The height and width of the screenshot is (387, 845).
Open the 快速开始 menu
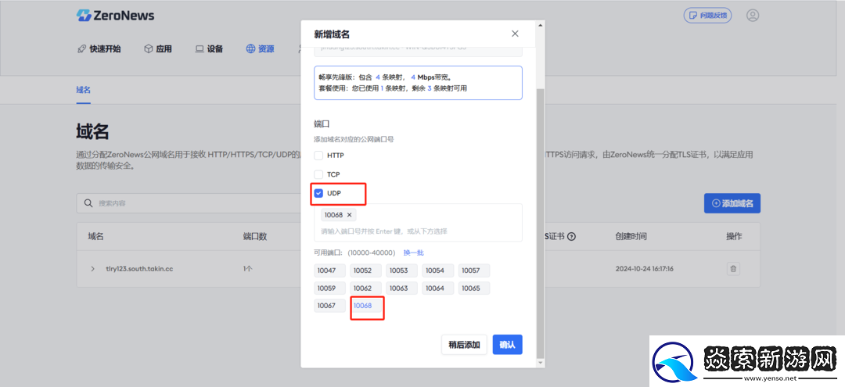point(99,49)
